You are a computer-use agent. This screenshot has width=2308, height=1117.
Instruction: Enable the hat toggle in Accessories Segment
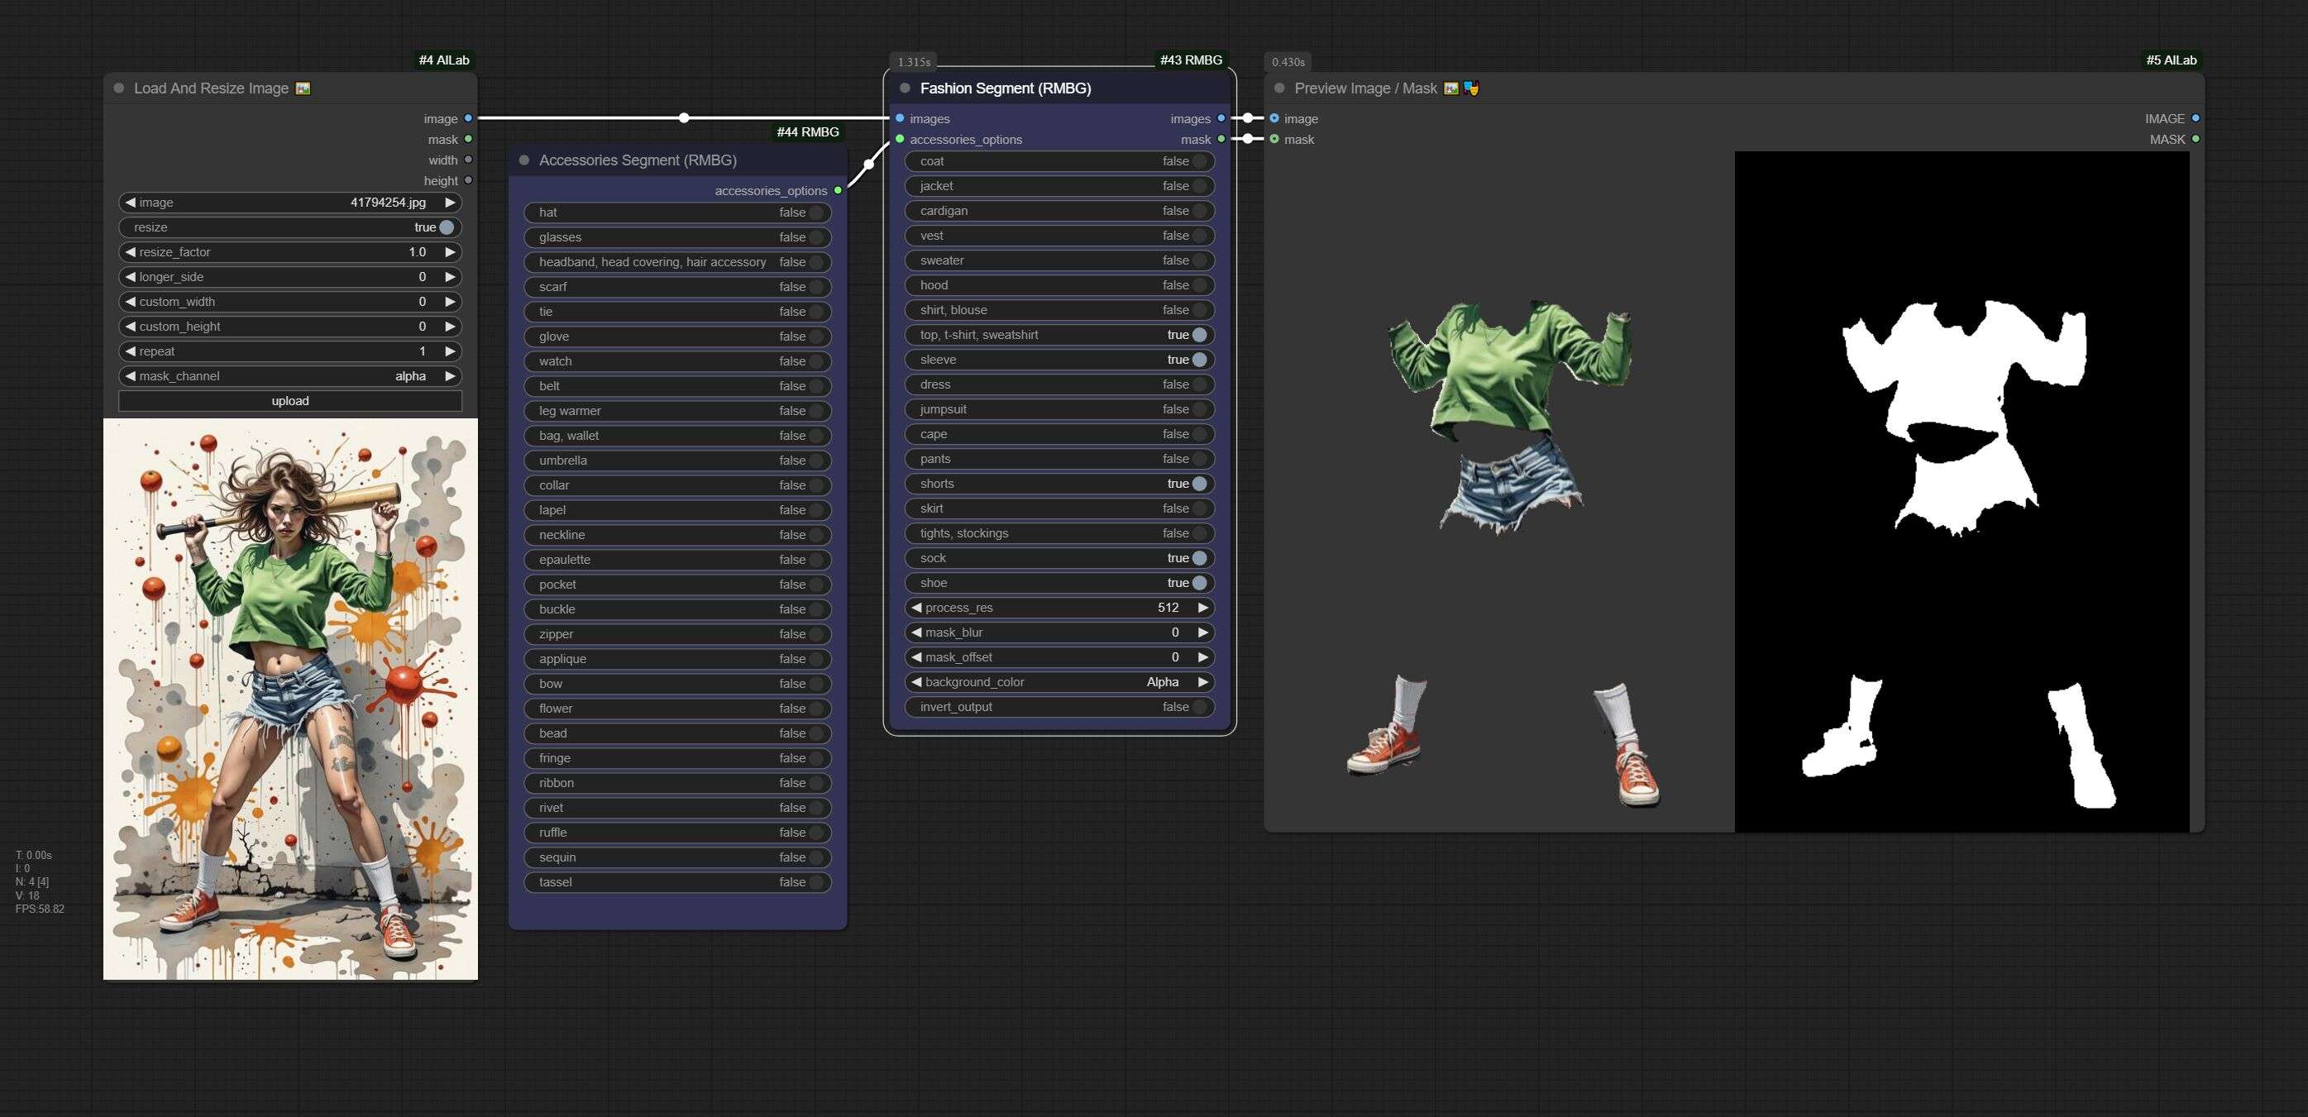(x=816, y=212)
